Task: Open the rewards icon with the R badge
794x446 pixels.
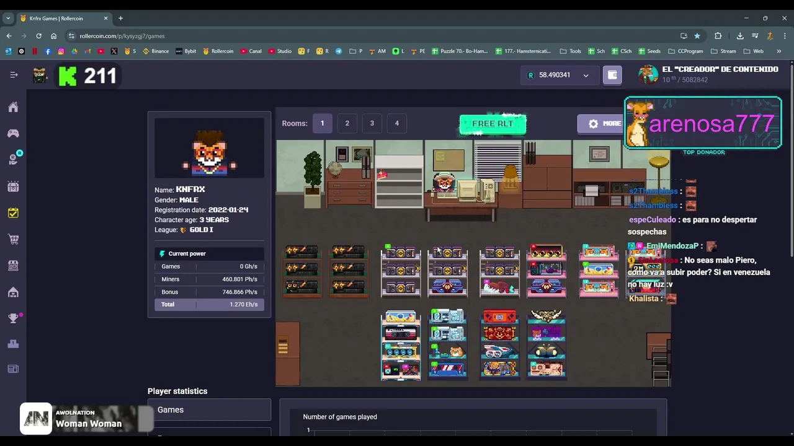Action: click(x=13, y=159)
